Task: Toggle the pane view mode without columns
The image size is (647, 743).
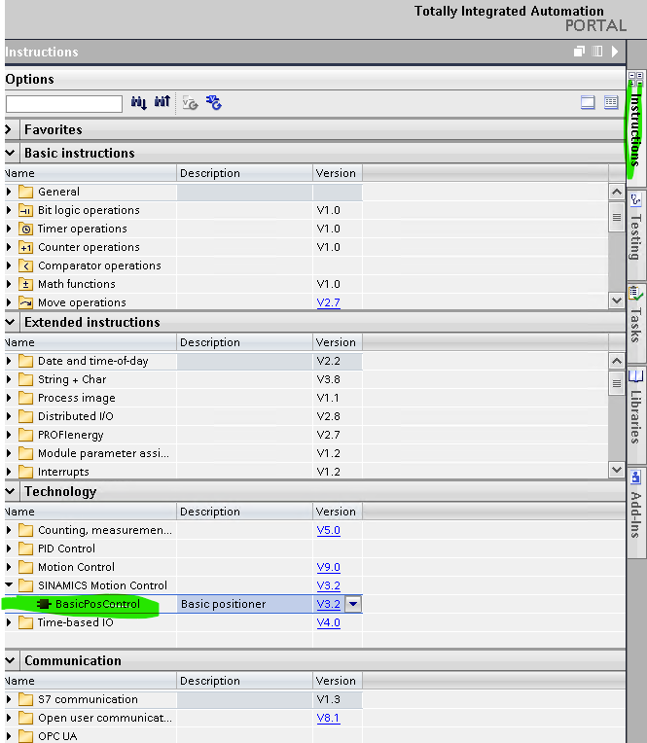Action: [588, 102]
